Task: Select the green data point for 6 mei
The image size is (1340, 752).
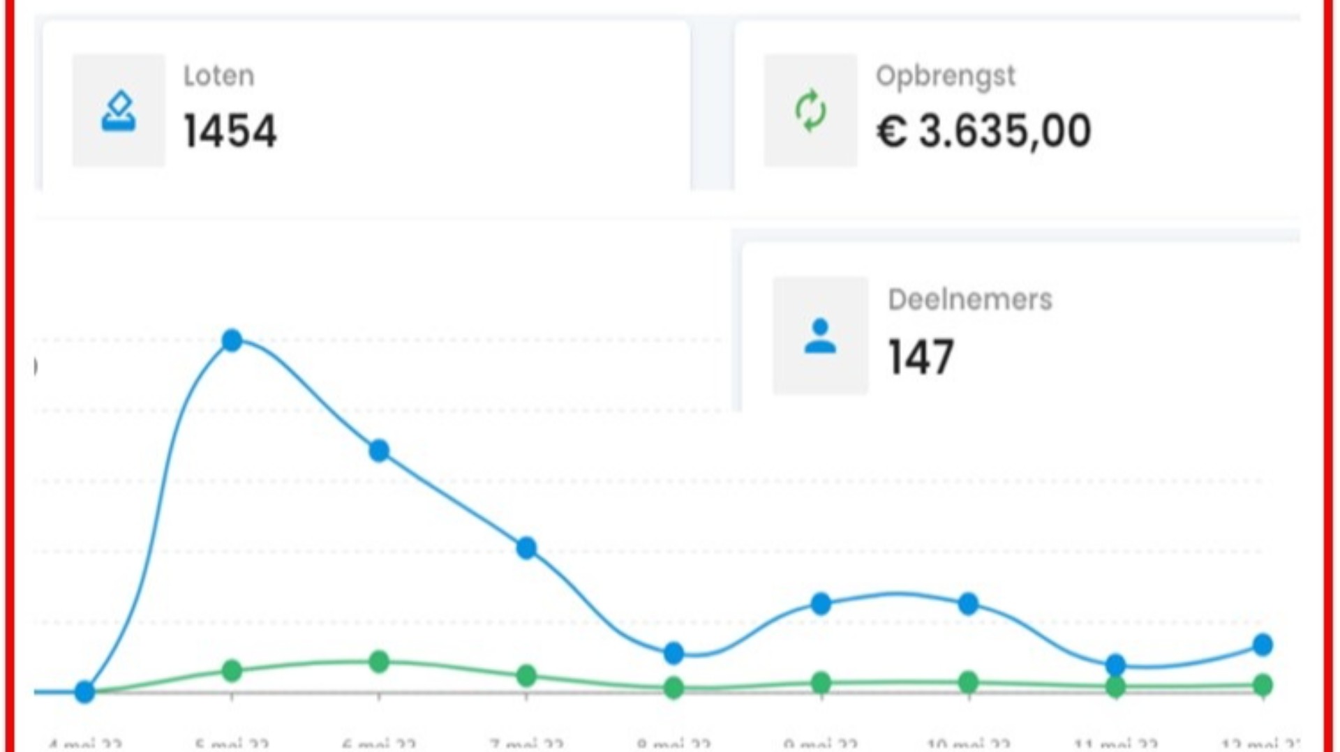Action: [379, 661]
